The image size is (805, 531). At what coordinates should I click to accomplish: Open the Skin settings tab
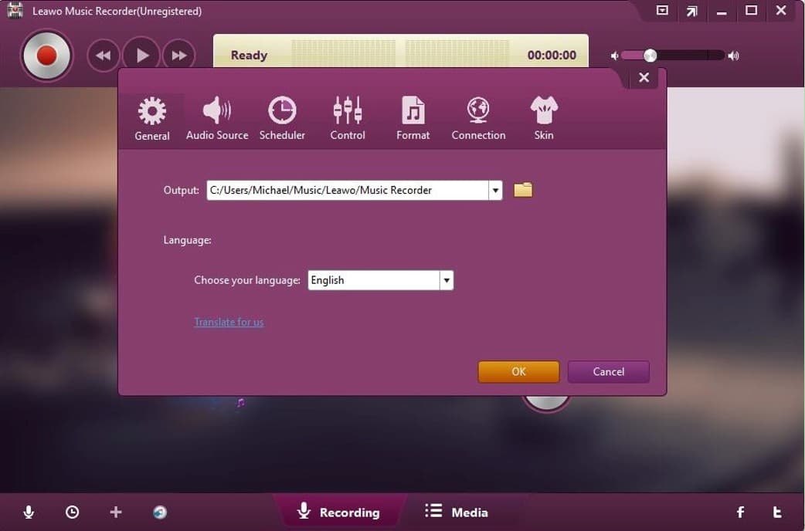coord(544,119)
